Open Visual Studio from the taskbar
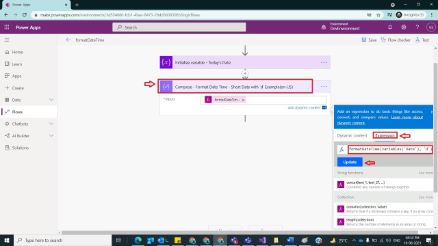The width and height of the screenshot is (438, 246). (261, 240)
